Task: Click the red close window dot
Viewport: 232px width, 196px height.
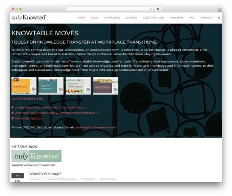Action: pyautogui.click(x=13, y=9)
